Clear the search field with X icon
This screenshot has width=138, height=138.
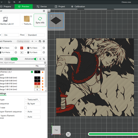pos(45,63)
